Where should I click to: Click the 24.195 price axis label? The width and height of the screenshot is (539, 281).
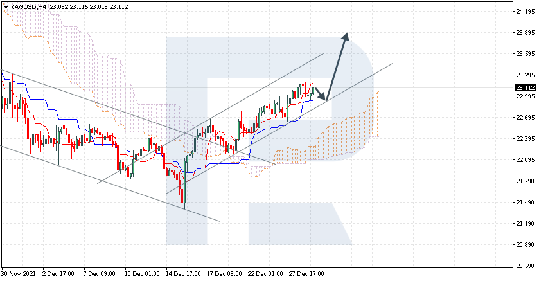(x=526, y=12)
